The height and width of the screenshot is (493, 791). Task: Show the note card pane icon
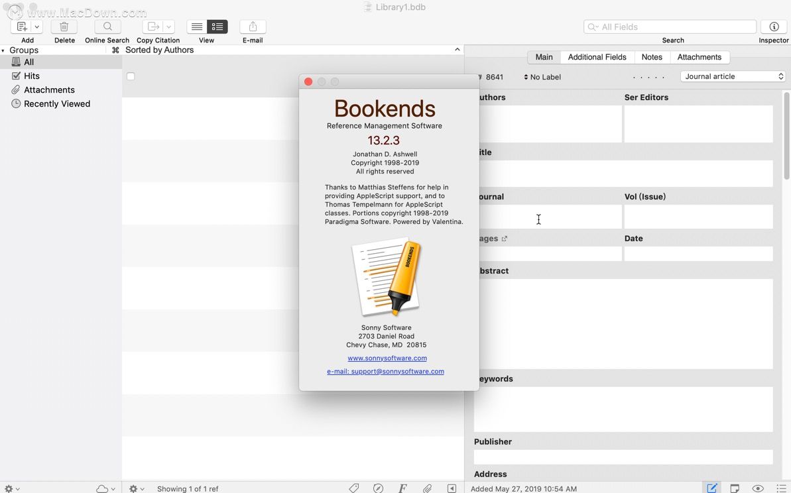click(x=735, y=488)
